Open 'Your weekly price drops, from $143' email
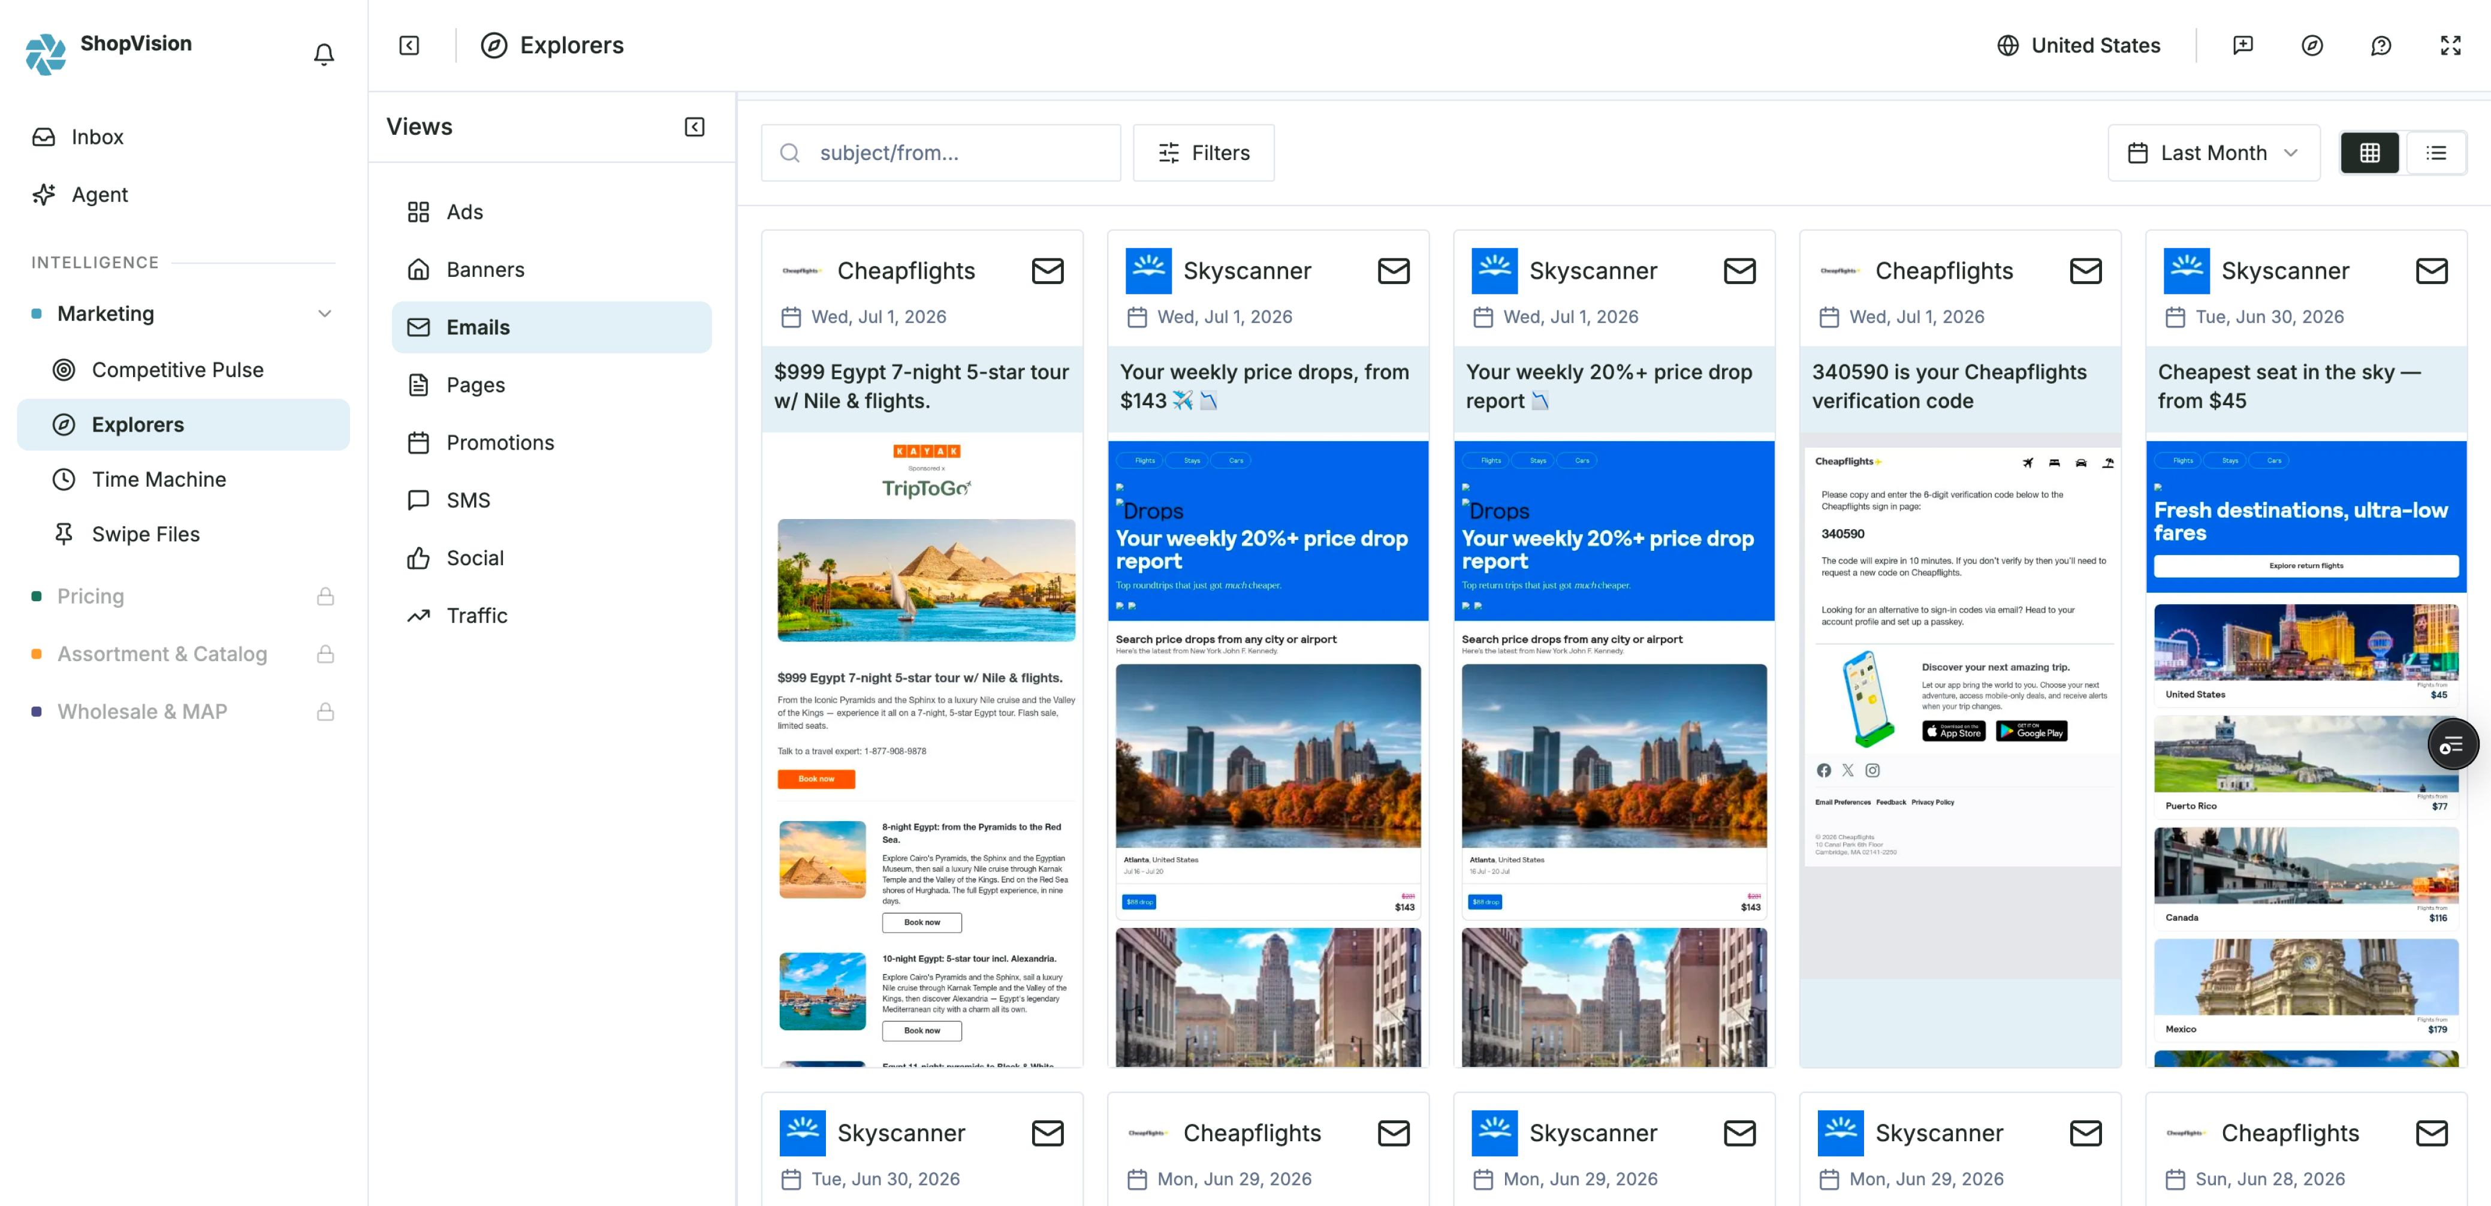This screenshot has height=1206, width=2491. pyautogui.click(x=1264, y=387)
